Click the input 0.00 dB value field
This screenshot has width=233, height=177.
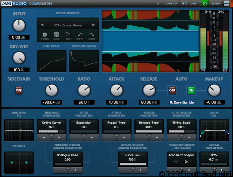click(19, 37)
